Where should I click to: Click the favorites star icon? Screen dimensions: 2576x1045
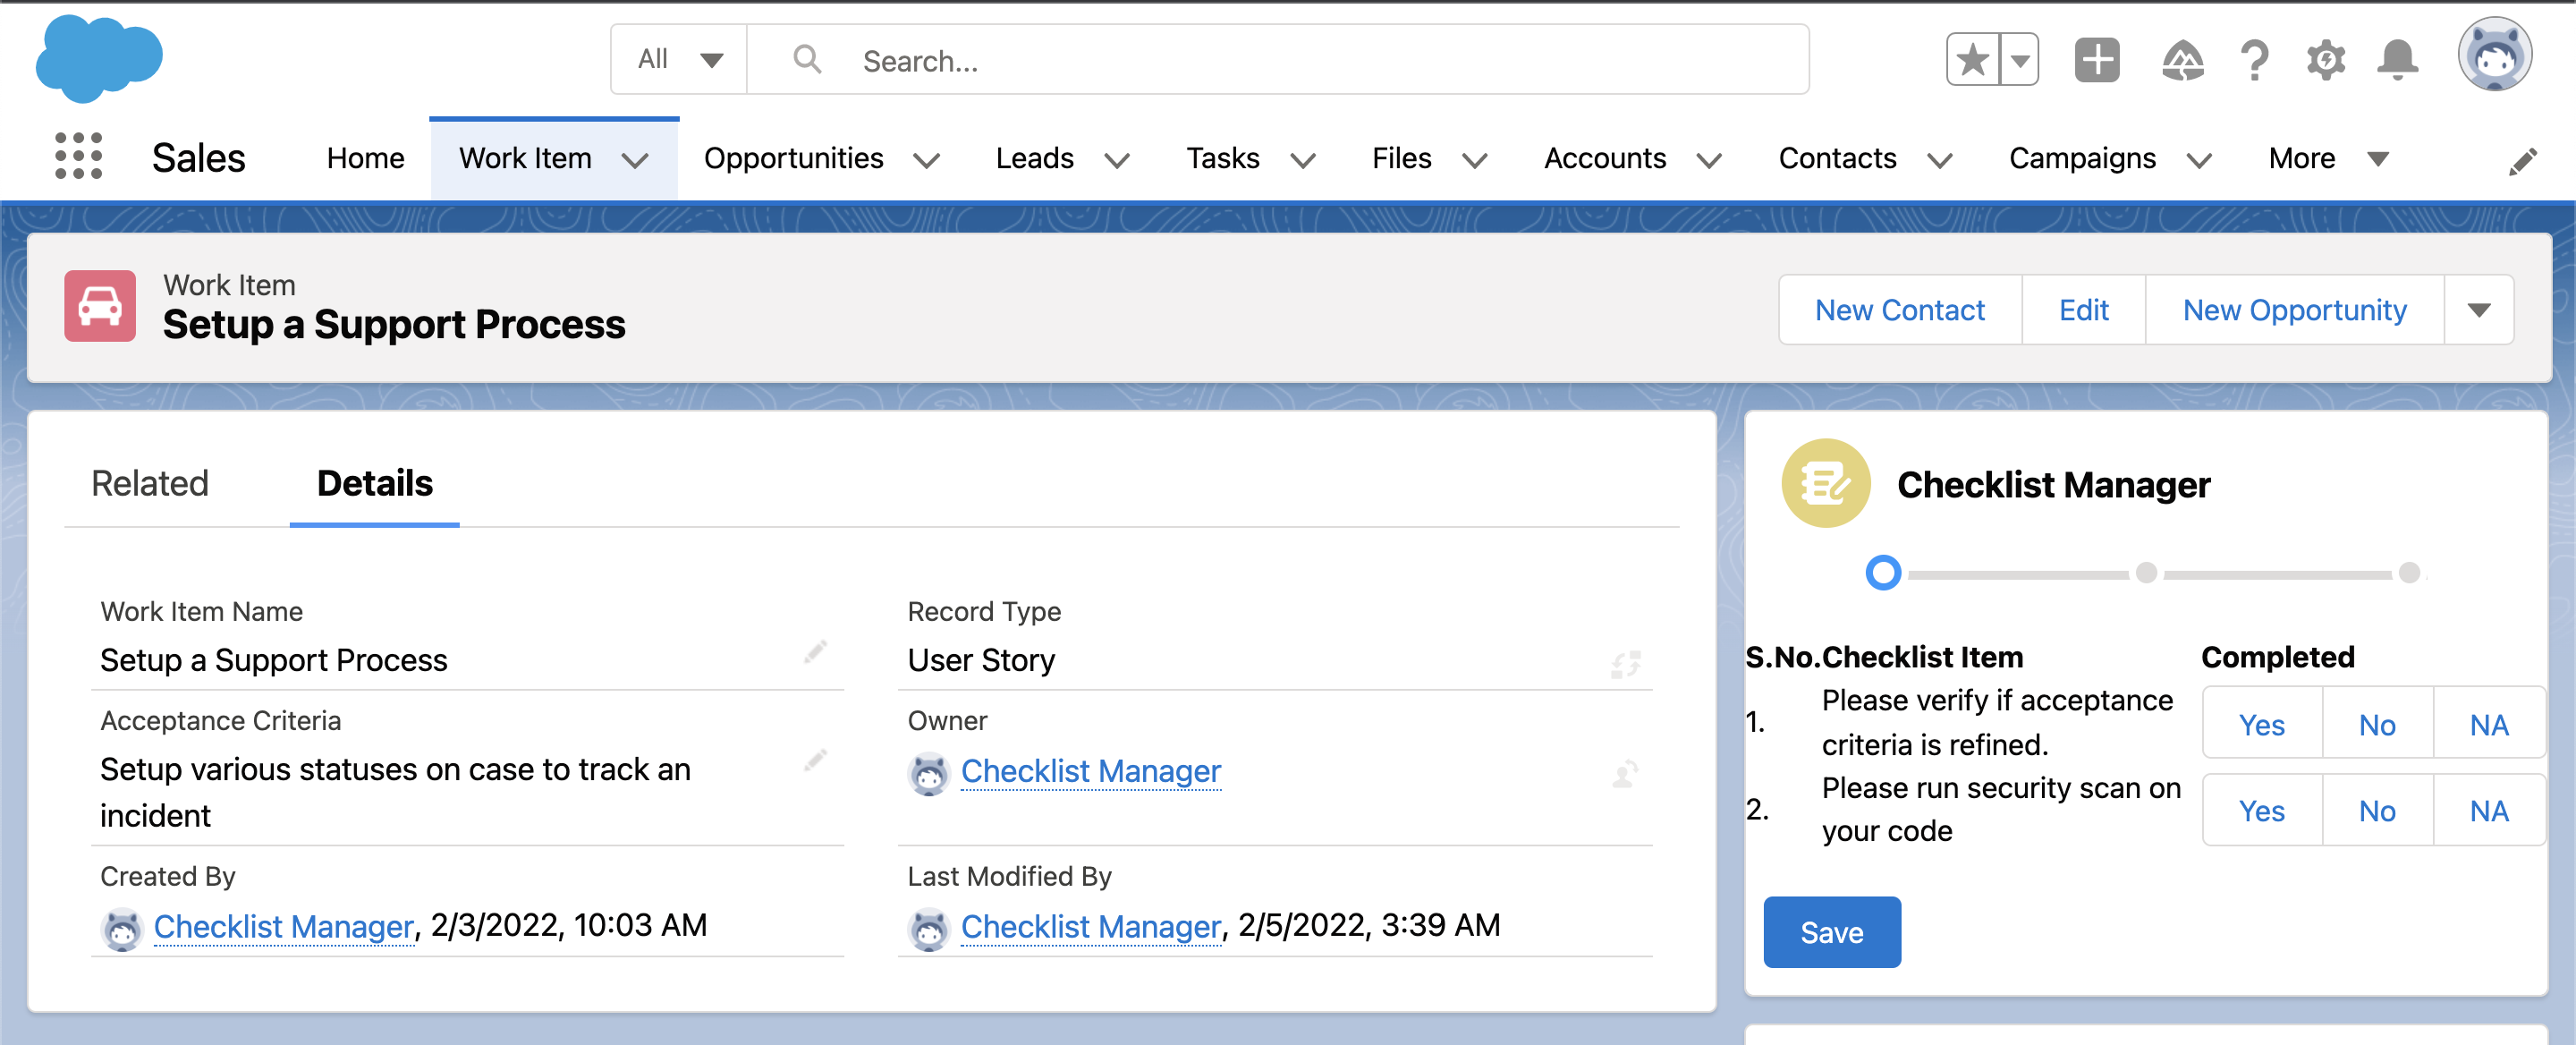pos(1971,59)
